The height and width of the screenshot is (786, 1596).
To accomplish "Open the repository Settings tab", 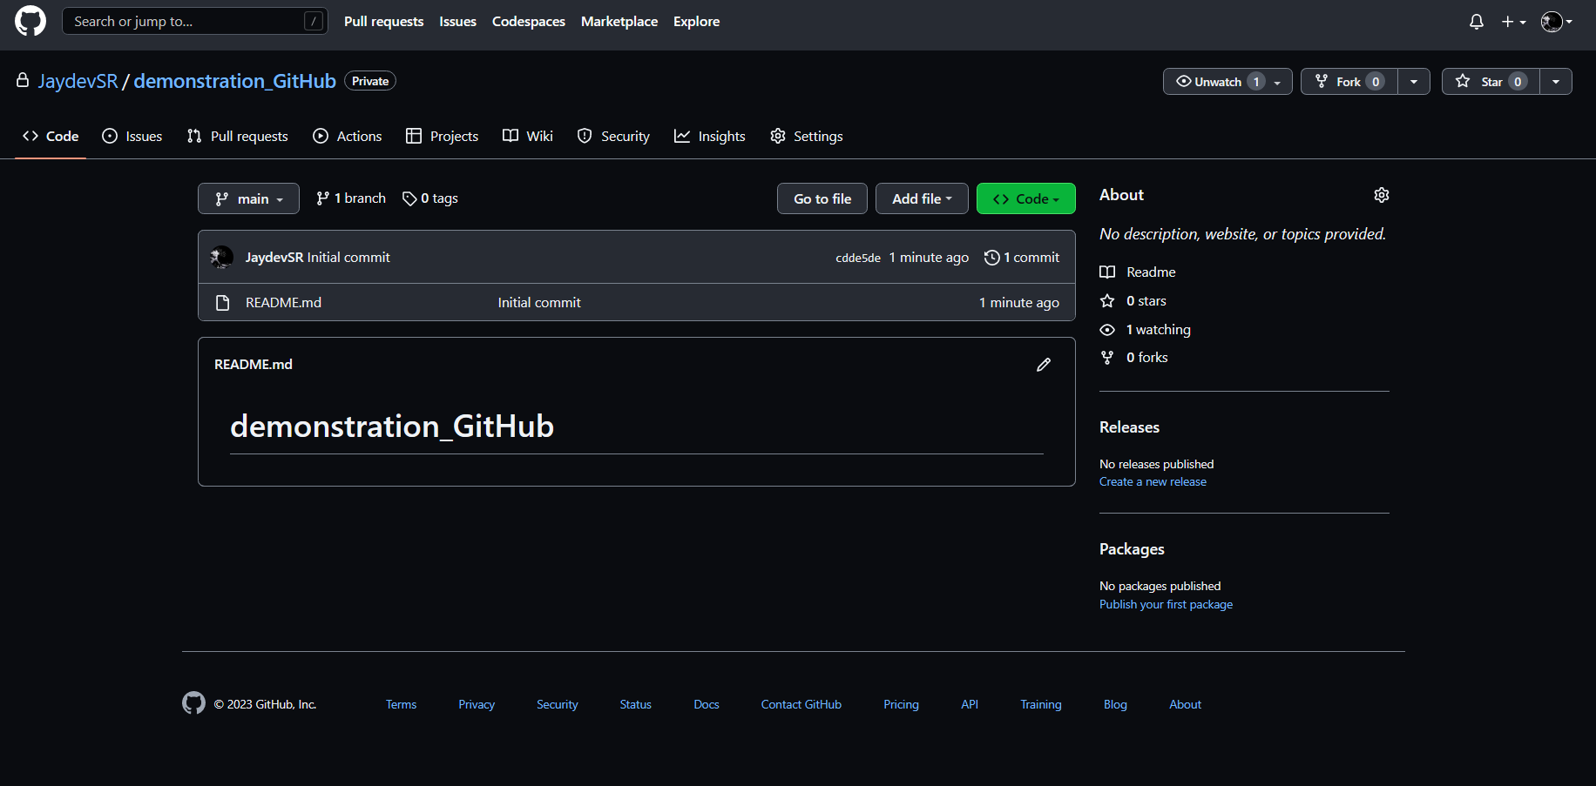I will click(x=807, y=136).
